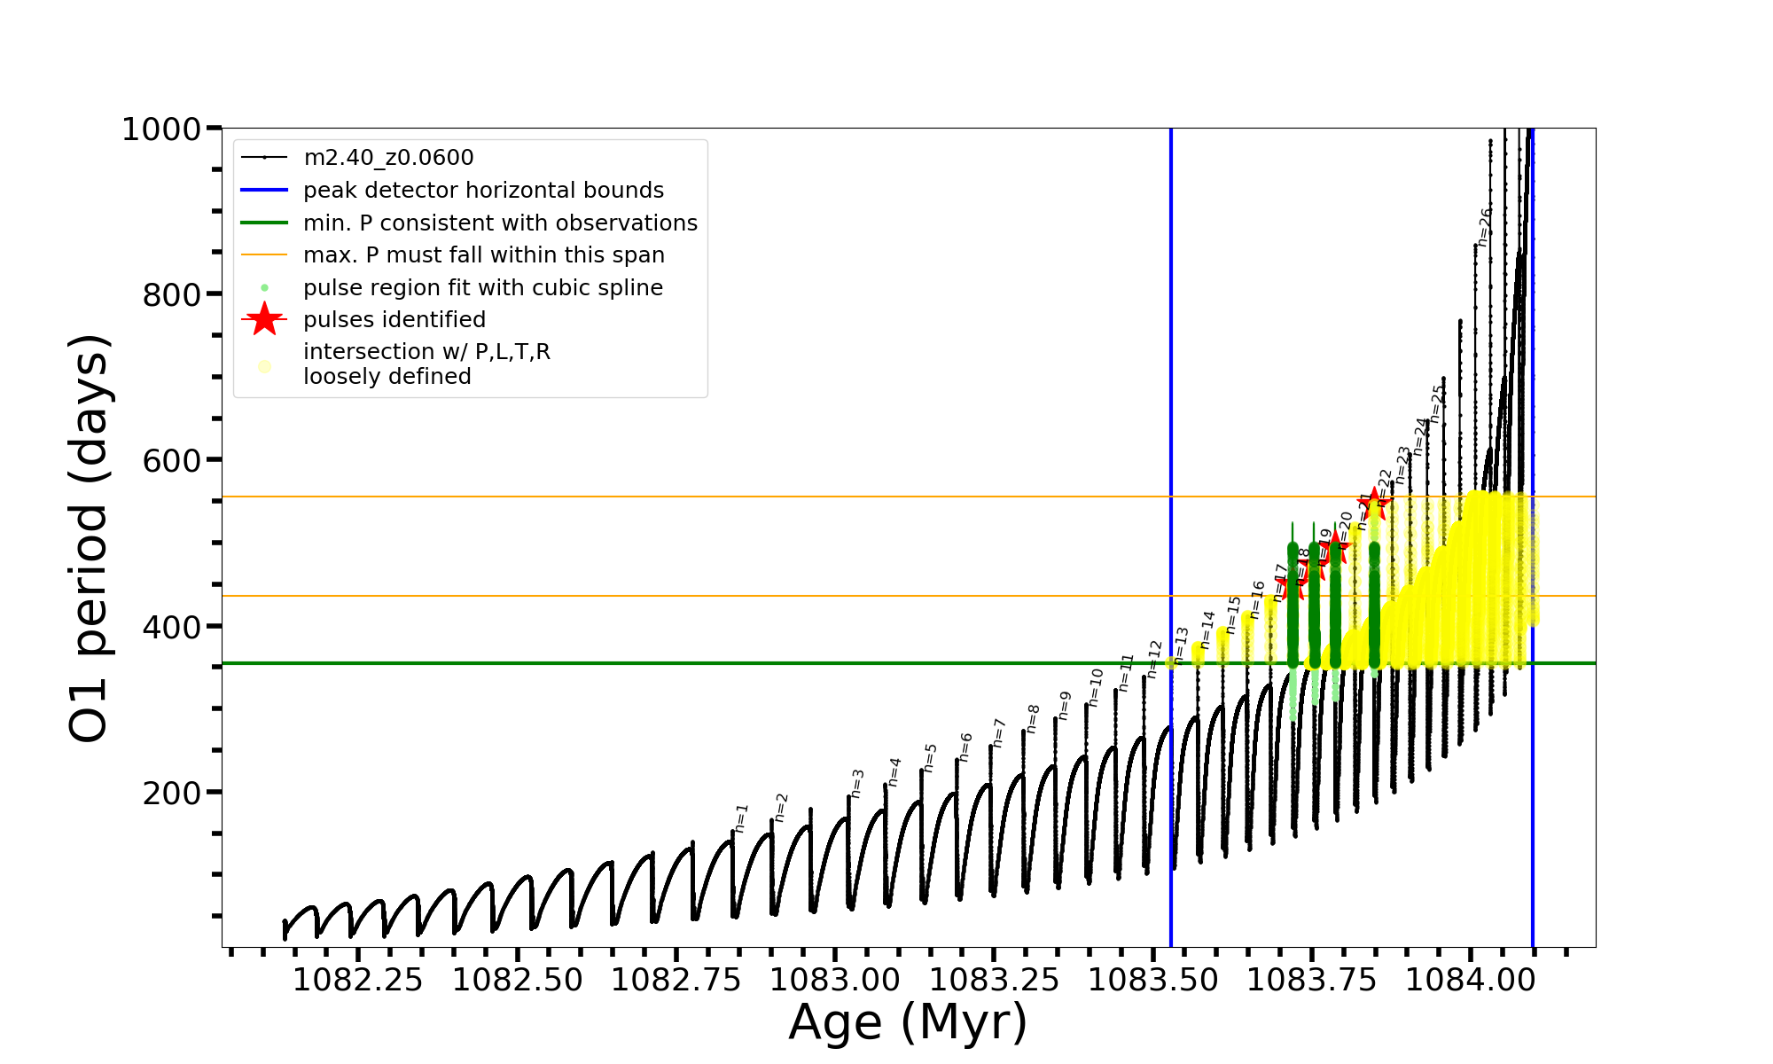
Task: Click the red star legend marker
Action: point(264,319)
